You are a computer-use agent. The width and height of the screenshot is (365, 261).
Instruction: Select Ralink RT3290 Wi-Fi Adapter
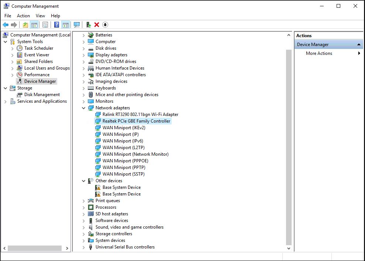(x=140, y=114)
